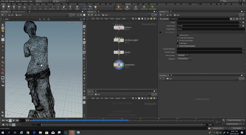Select the Tube shelf tool
Screen dimensions: 246x135
pos(14,7)
